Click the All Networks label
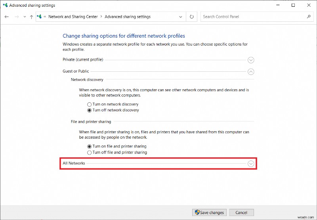Viewport: 317px width, 220px height. pos(74,163)
